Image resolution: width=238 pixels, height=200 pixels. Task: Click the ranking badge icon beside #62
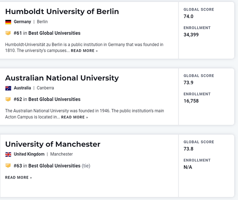pyautogui.click(x=8, y=99)
